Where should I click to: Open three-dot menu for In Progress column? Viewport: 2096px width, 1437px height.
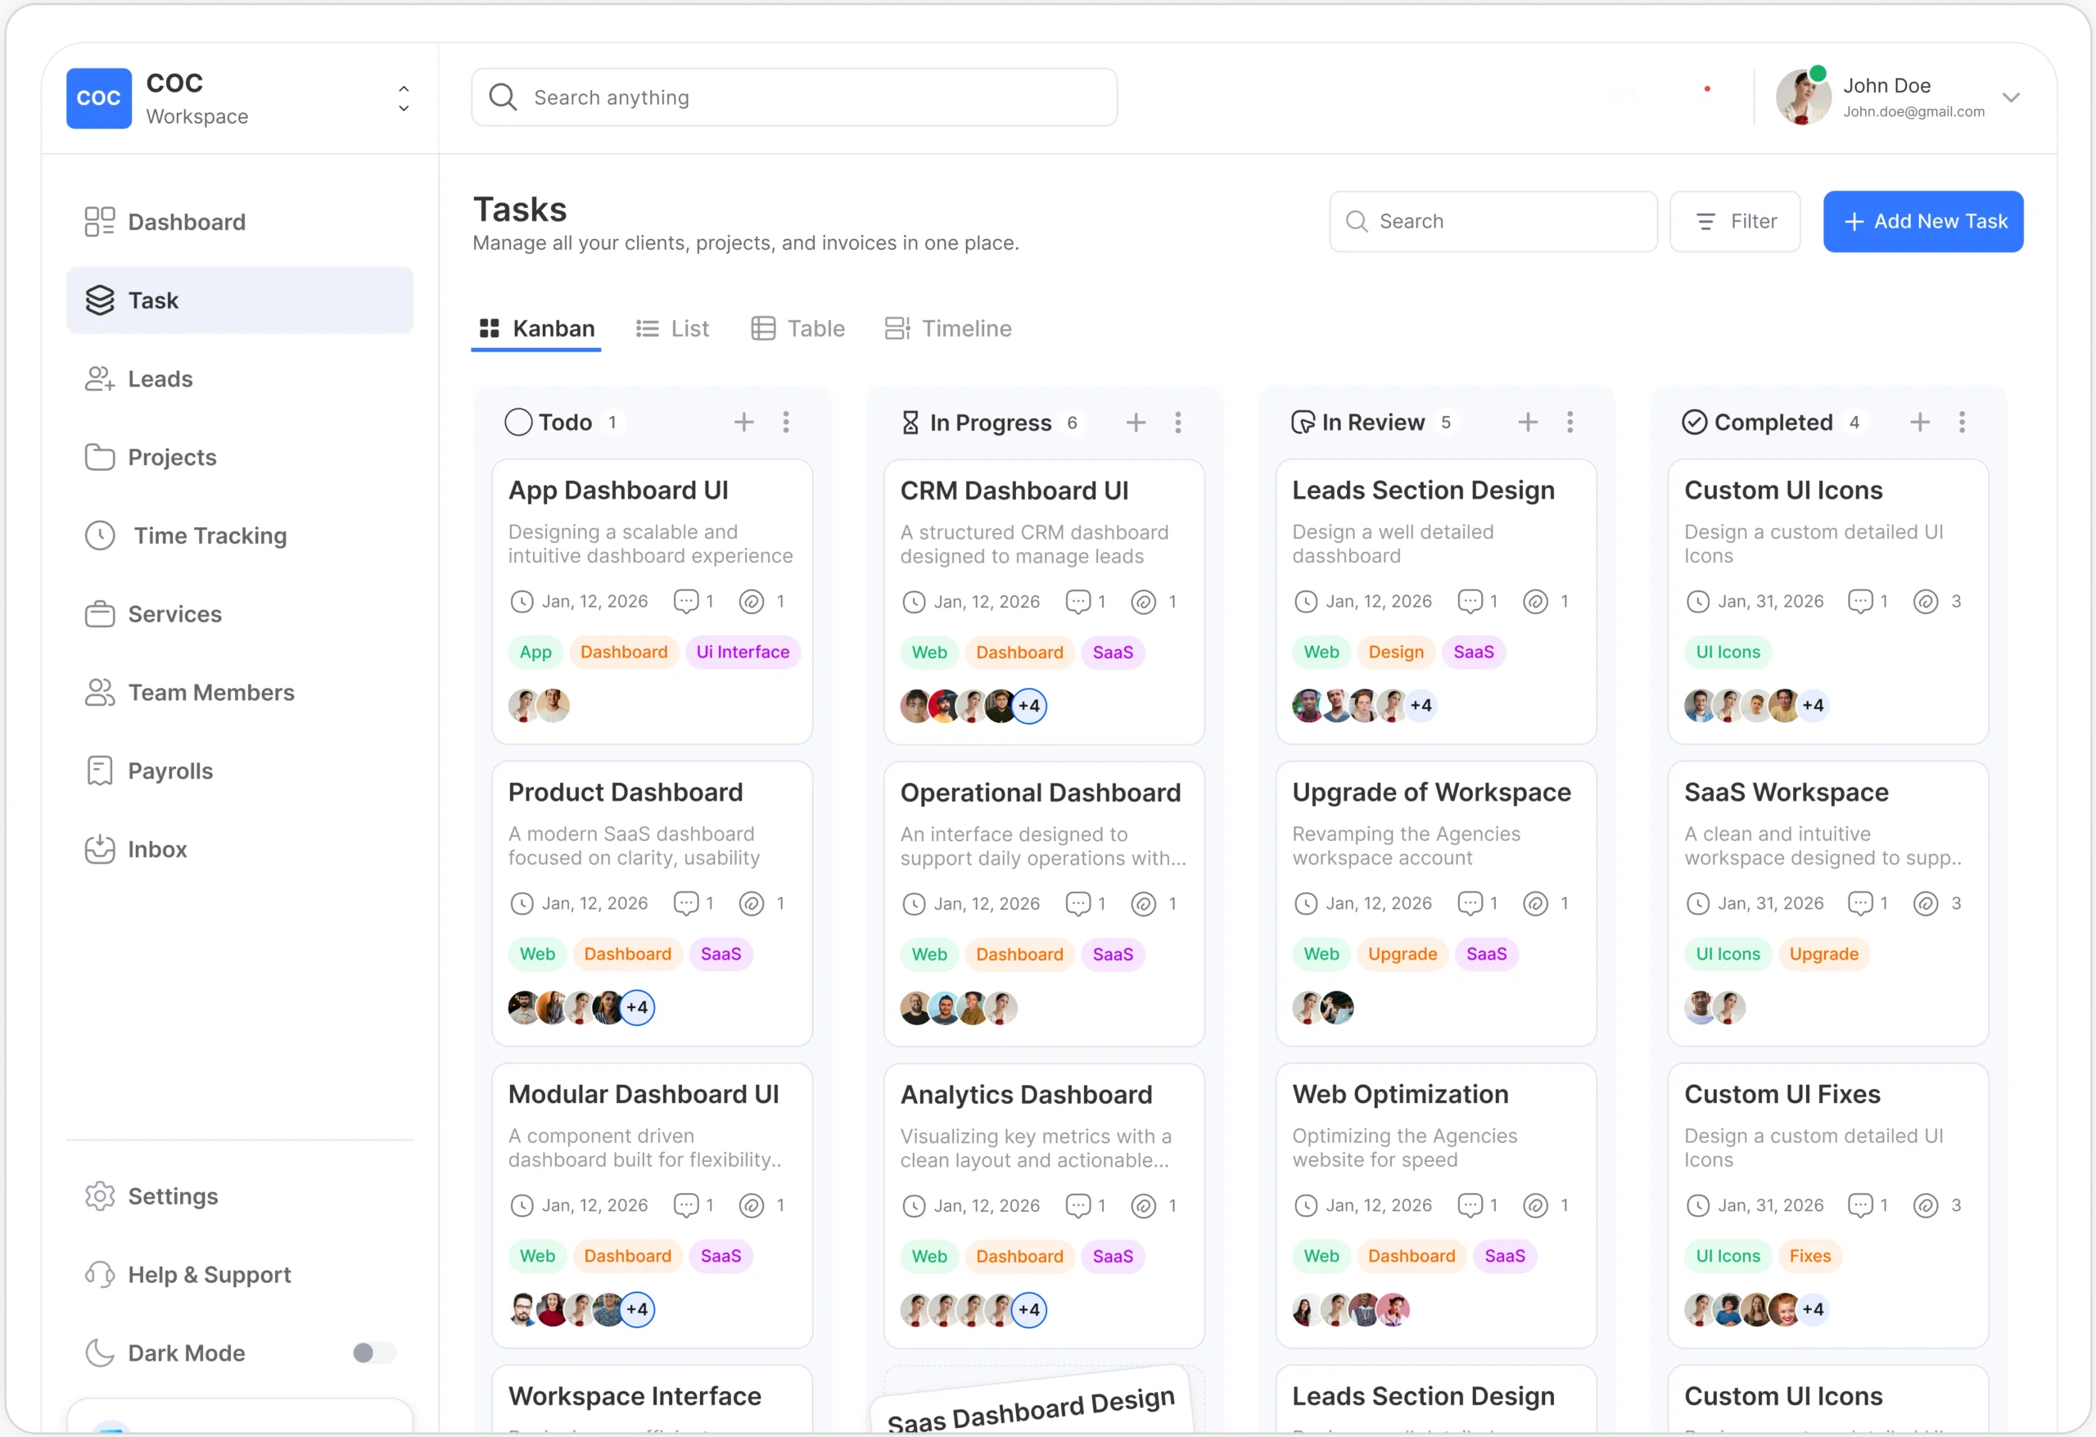(x=1177, y=423)
